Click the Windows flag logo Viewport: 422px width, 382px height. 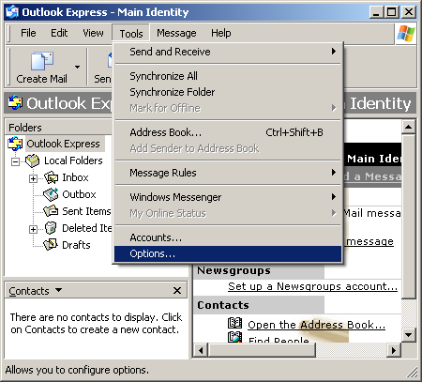tap(406, 33)
